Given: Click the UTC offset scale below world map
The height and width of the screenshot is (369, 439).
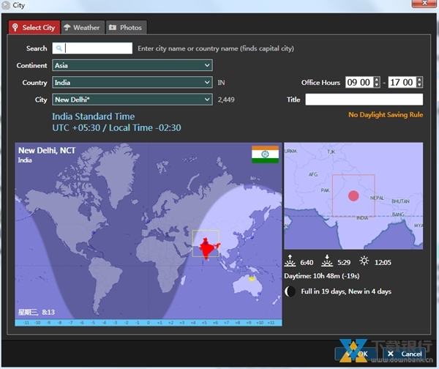Looking at the screenshot, I should [148, 322].
